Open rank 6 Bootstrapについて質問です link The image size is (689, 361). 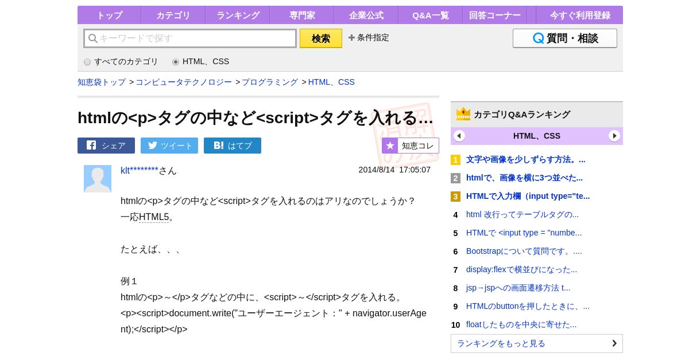click(524, 251)
